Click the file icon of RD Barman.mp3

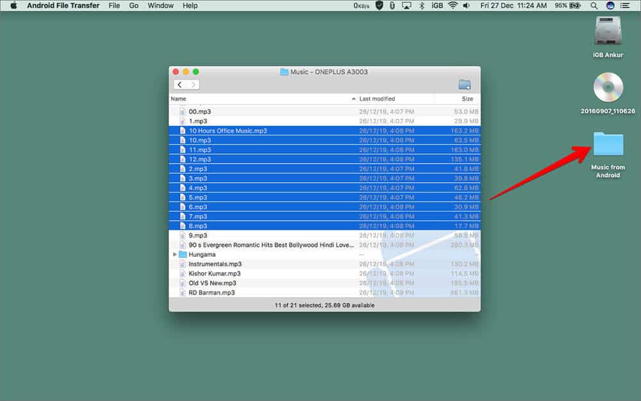click(183, 293)
